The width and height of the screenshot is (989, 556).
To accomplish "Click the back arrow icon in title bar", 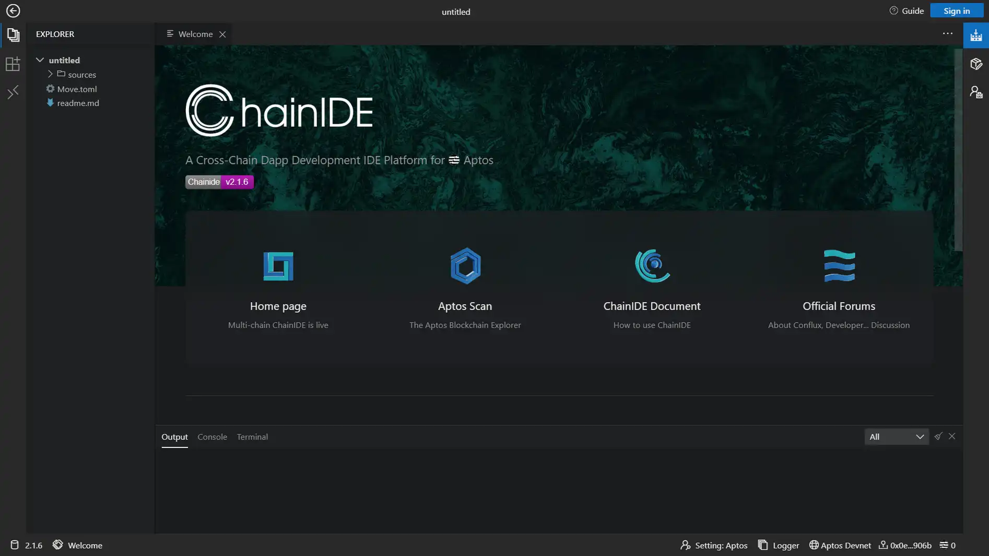I will [x=13, y=11].
